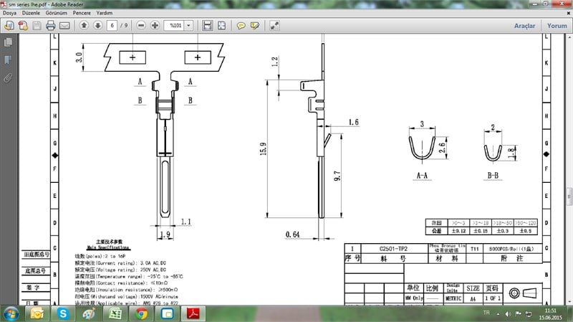Open the Araçlar tools pane
573x322 pixels.
pyautogui.click(x=524, y=26)
